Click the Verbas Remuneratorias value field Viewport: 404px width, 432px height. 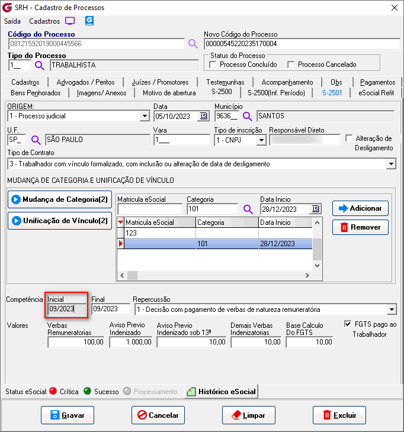click(76, 342)
